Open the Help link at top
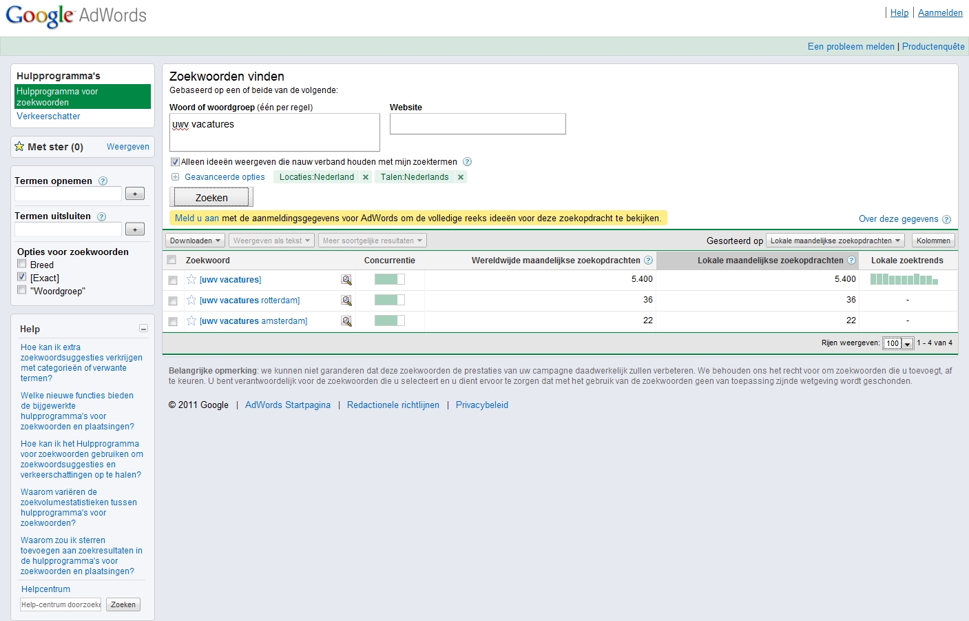The width and height of the screenshot is (969, 621). point(899,13)
